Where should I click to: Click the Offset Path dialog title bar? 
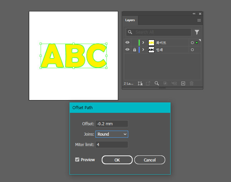[120, 108]
